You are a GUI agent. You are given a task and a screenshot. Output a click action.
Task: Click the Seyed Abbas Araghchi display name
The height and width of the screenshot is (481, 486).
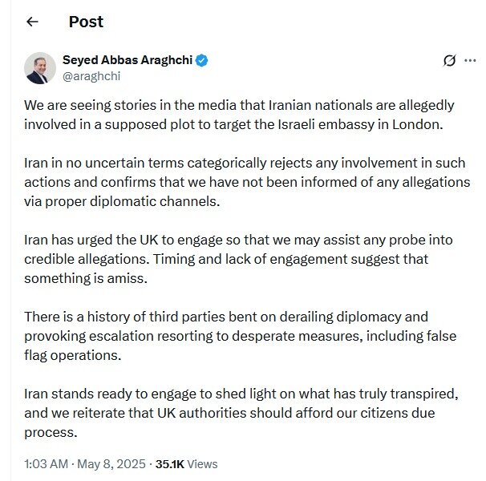[x=127, y=61]
